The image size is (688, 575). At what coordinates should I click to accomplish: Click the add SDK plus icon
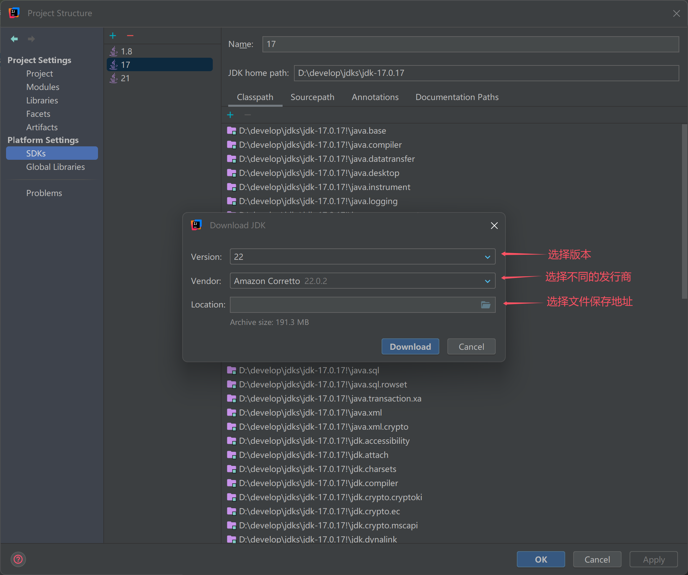click(113, 36)
